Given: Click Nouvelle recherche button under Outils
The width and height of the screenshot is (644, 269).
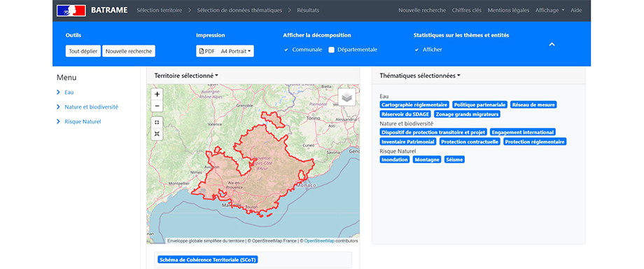Looking at the screenshot, I should click(129, 51).
